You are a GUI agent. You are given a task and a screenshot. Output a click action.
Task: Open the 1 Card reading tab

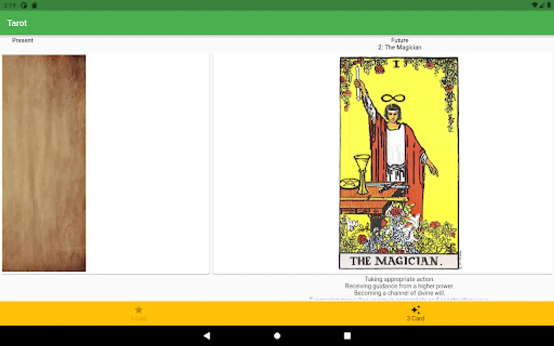click(x=138, y=313)
